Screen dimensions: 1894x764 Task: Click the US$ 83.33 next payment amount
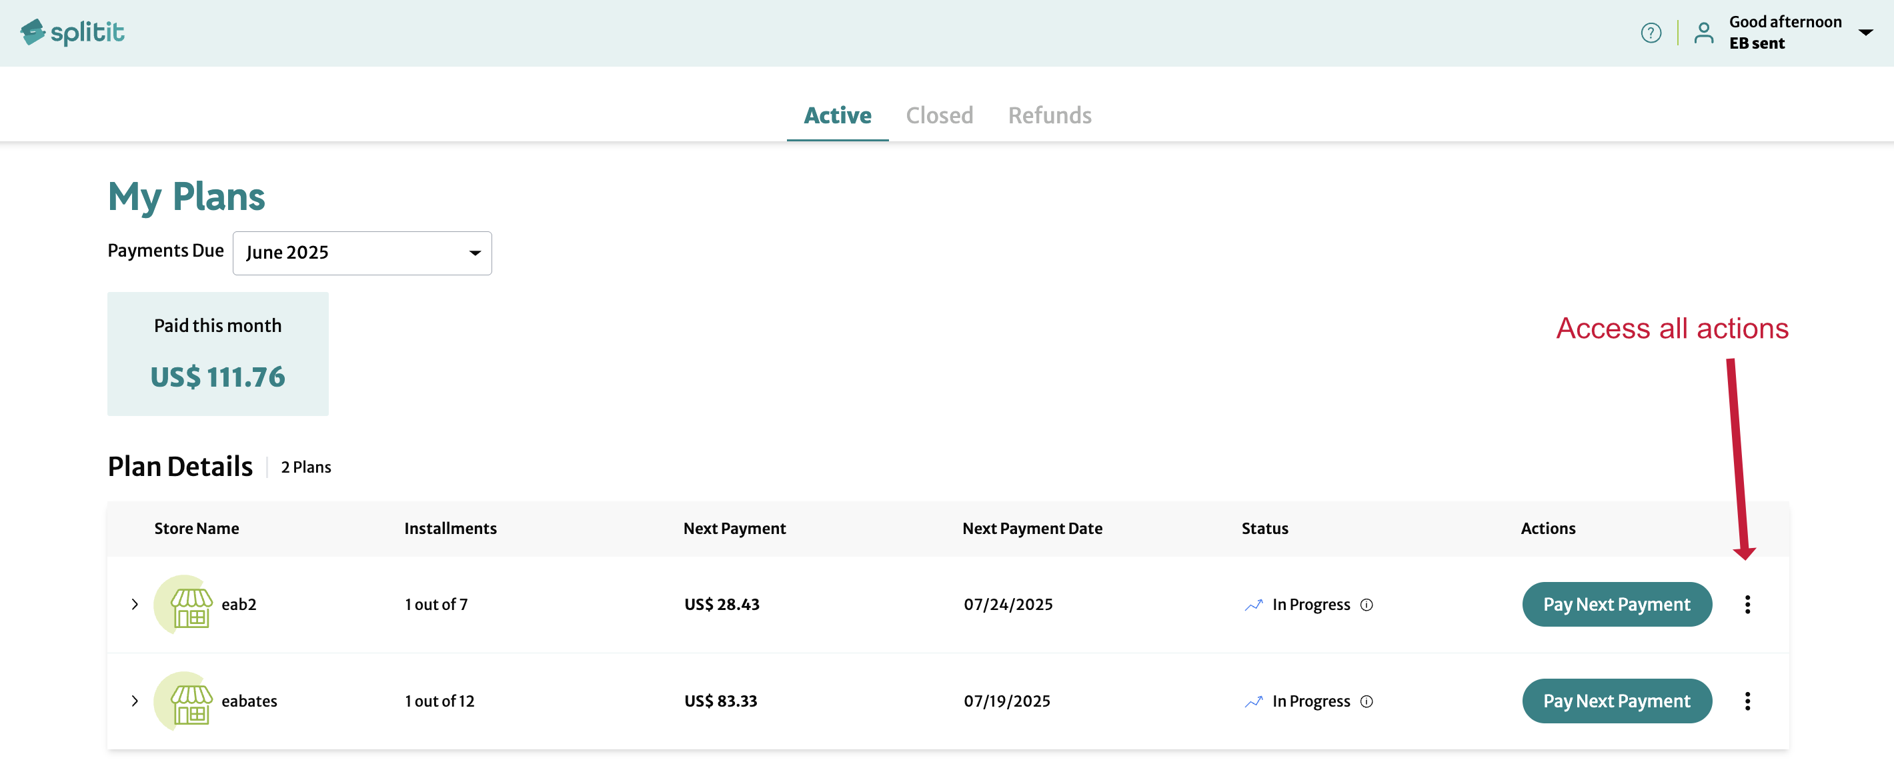tap(720, 700)
